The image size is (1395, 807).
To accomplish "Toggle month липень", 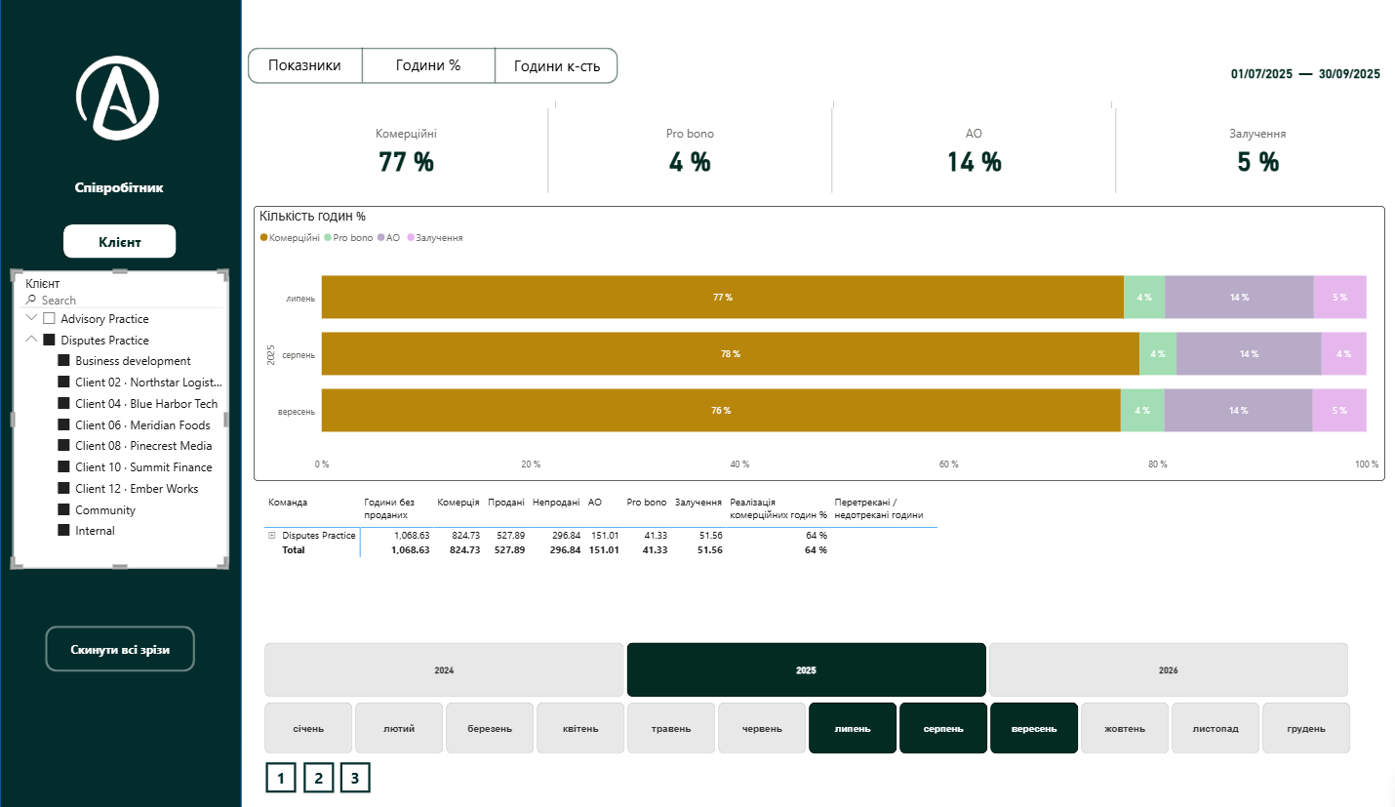I will [x=853, y=728].
